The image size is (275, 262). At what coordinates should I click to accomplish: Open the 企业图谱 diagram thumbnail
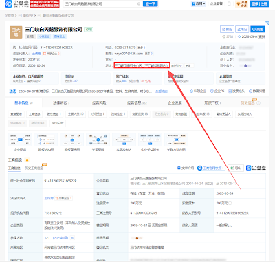(x=20, y=142)
